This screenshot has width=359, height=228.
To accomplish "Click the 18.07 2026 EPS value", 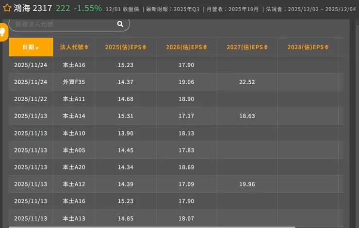I will [x=186, y=218].
